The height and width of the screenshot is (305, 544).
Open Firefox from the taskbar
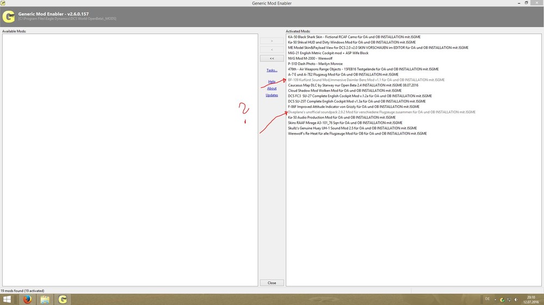tap(27, 300)
